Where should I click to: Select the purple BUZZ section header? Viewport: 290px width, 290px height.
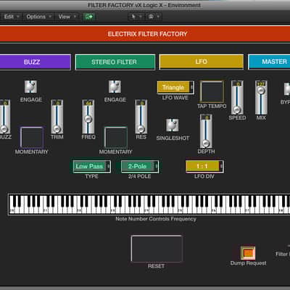[x=35, y=62]
